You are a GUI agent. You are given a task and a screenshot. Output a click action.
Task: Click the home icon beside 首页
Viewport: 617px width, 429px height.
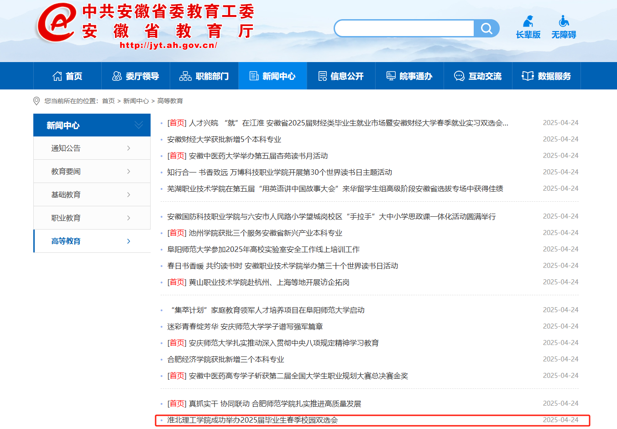click(x=57, y=76)
